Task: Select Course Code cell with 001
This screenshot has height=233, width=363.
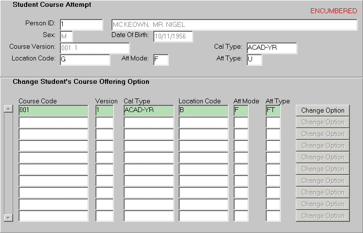Action: click(53, 111)
